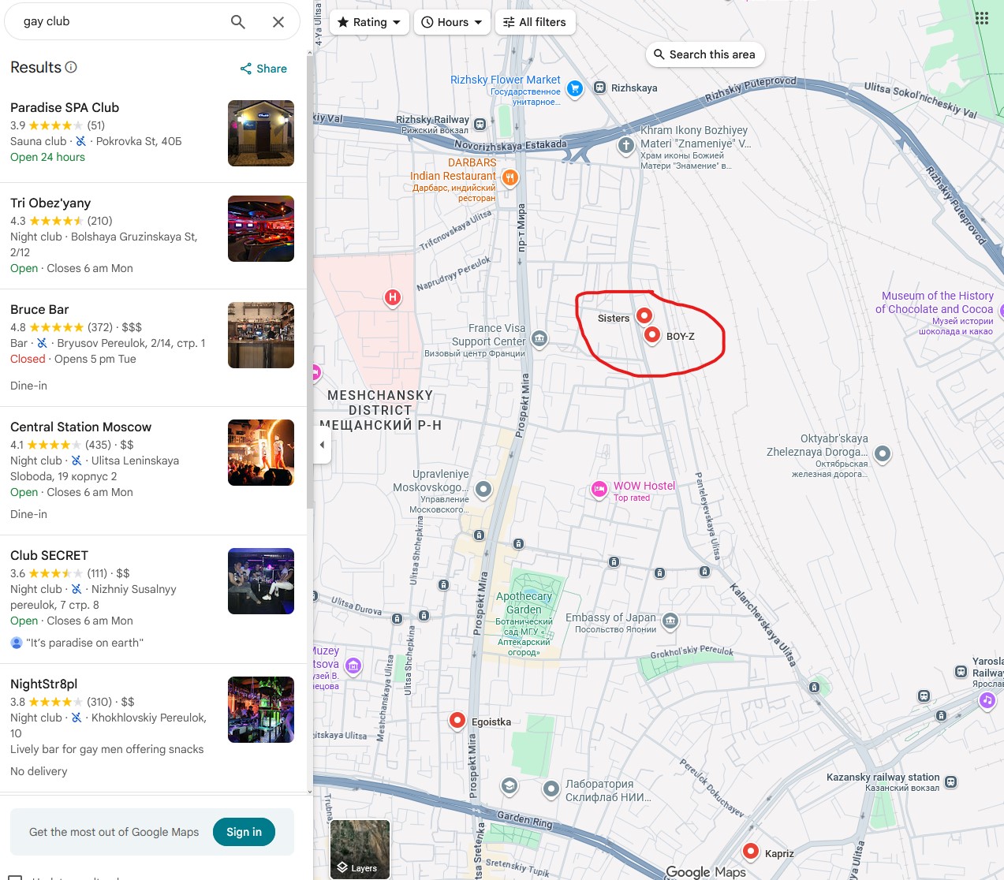This screenshot has height=880, width=1004.
Task: Select the Club SECRET result
Action: coord(153,599)
